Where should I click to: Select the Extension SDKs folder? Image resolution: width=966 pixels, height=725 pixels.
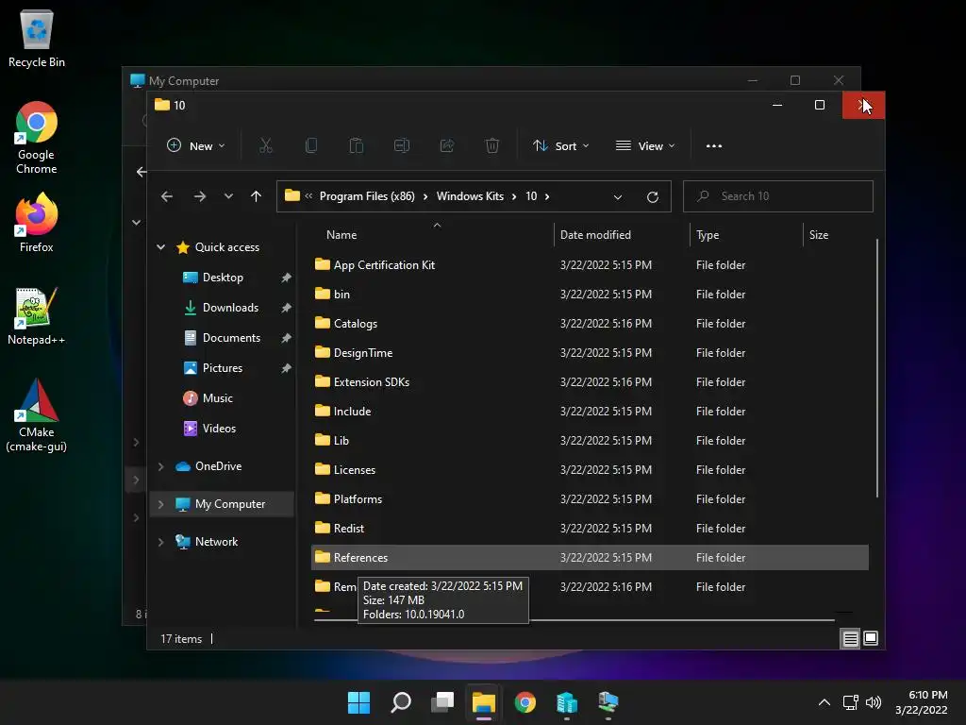590,382
